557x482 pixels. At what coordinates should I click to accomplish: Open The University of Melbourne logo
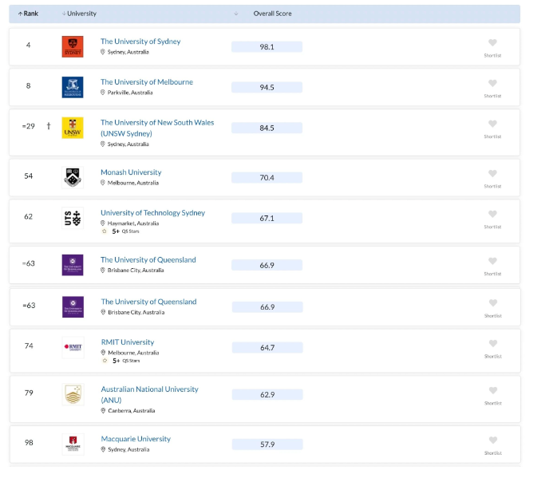(73, 87)
